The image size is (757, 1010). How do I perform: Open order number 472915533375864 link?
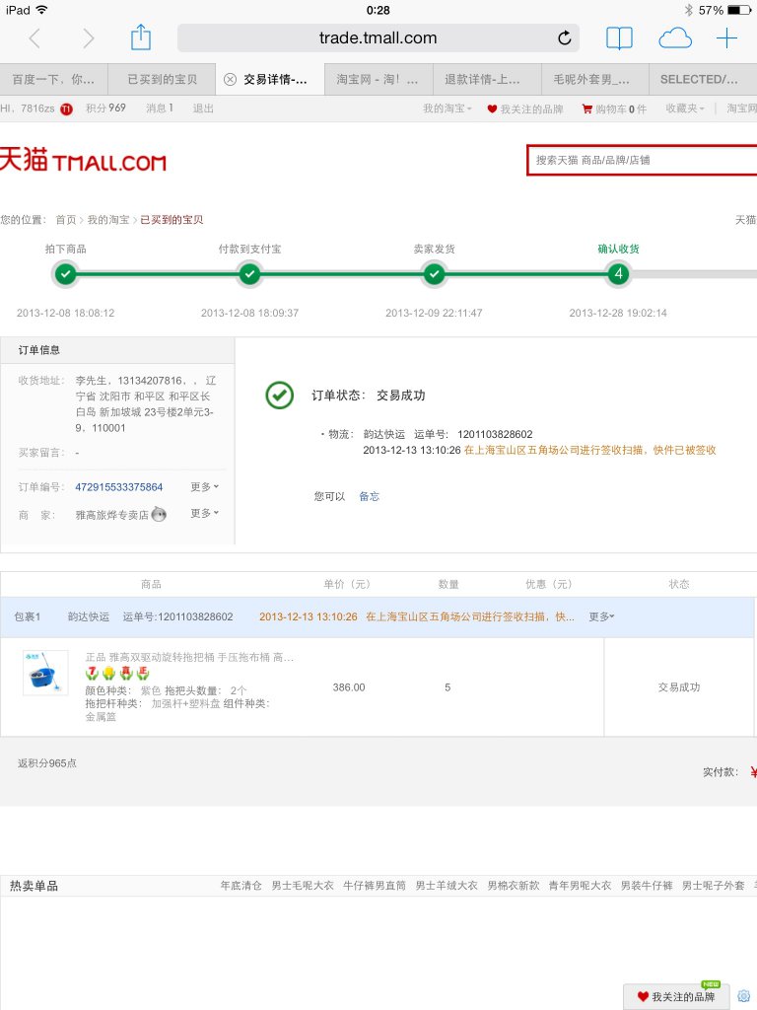(119, 487)
